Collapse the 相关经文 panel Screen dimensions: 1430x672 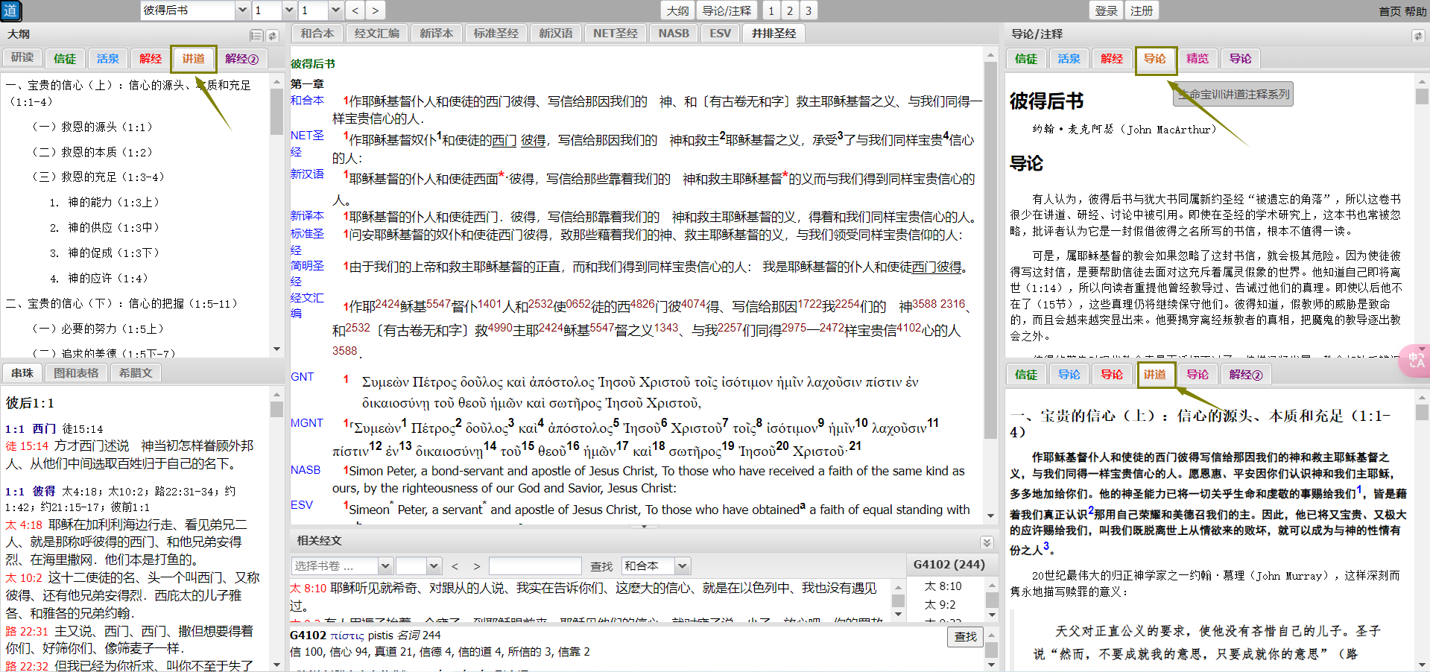tap(987, 542)
